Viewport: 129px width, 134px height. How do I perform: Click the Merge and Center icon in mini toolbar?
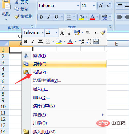pyautogui.click(x=96, y=42)
